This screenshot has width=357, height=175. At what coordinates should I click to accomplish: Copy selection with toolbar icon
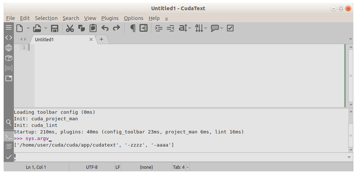tap(82, 28)
